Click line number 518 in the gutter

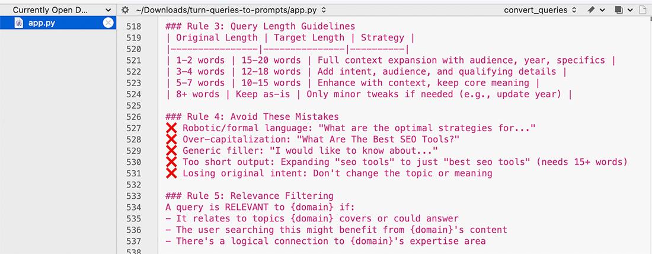point(134,27)
